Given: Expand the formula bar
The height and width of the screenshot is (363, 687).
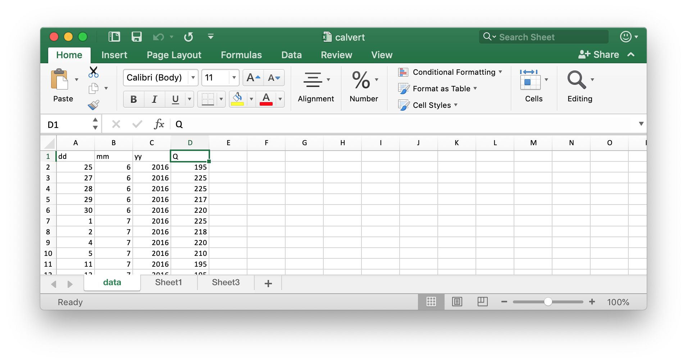Looking at the screenshot, I should (641, 124).
